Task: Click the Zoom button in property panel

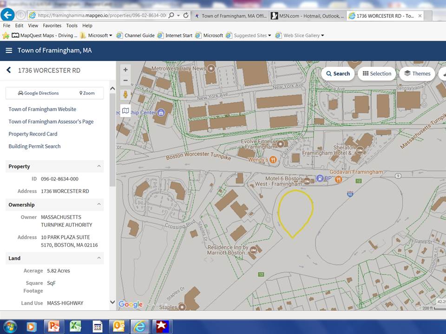Action: pos(87,93)
